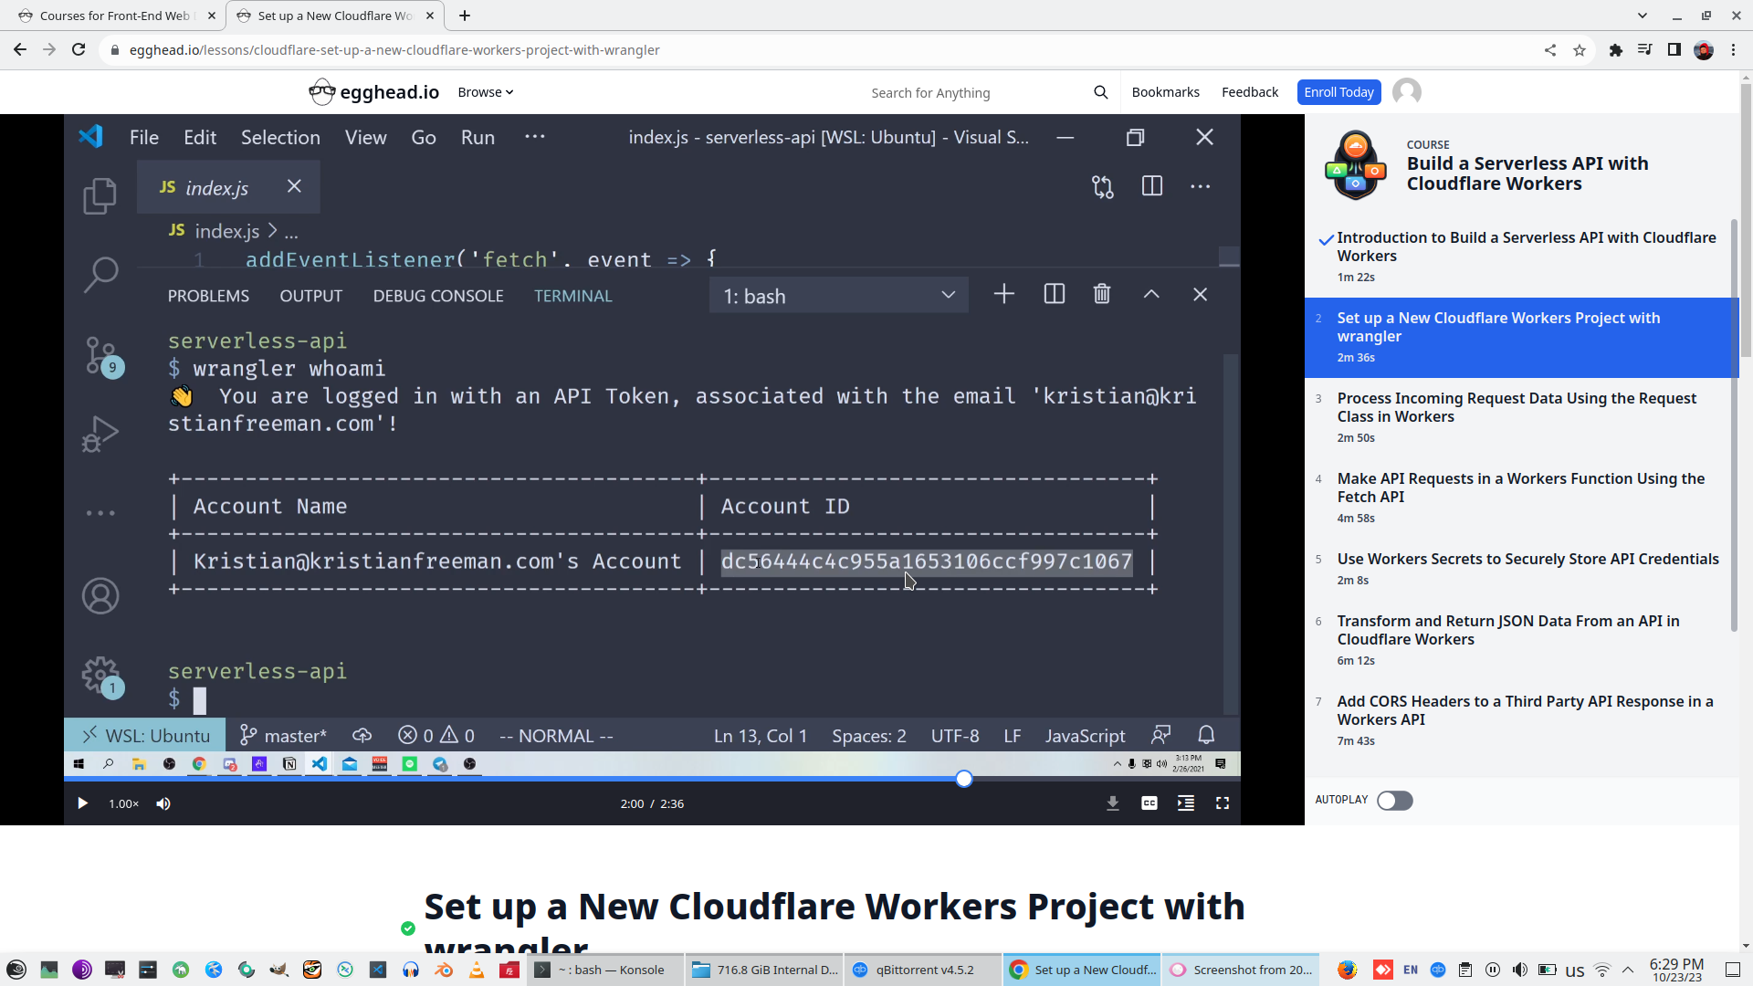1753x986 pixels.
Task: Open the user profile avatar
Action: (x=1406, y=92)
